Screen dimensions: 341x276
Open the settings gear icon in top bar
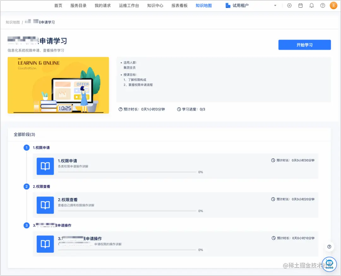pyautogui.click(x=289, y=5)
